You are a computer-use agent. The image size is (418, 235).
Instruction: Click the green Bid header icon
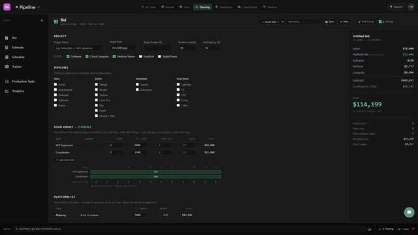click(x=56, y=22)
